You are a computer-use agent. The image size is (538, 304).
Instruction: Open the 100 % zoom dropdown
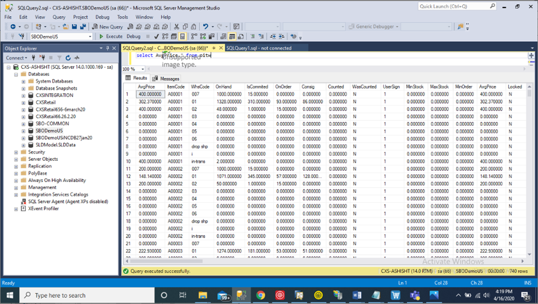coord(143,69)
